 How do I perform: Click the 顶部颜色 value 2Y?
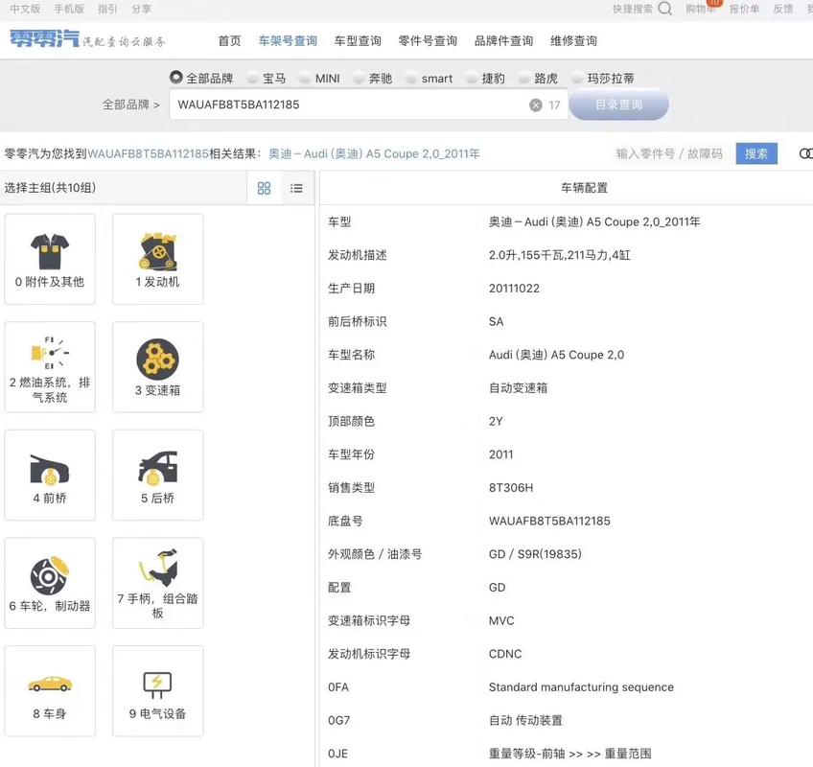point(496,421)
